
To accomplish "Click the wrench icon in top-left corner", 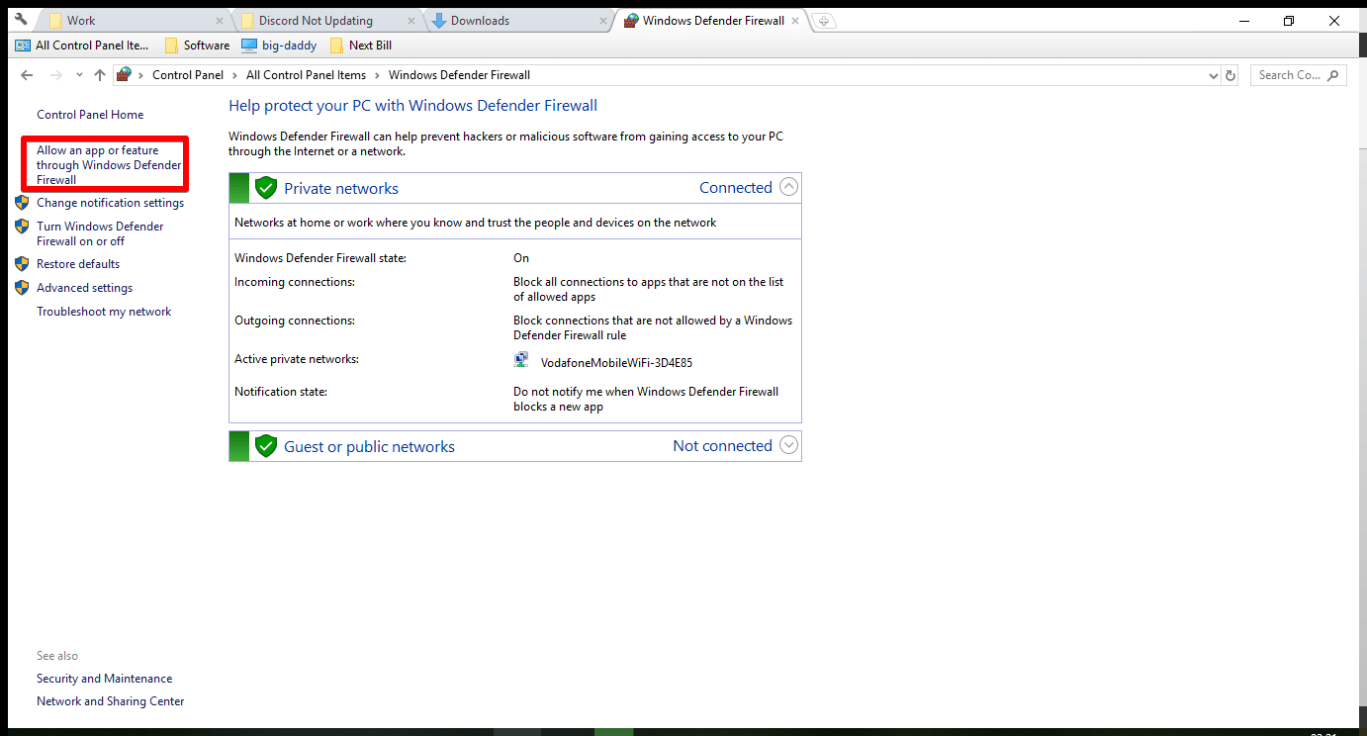I will click(x=21, y=19).
